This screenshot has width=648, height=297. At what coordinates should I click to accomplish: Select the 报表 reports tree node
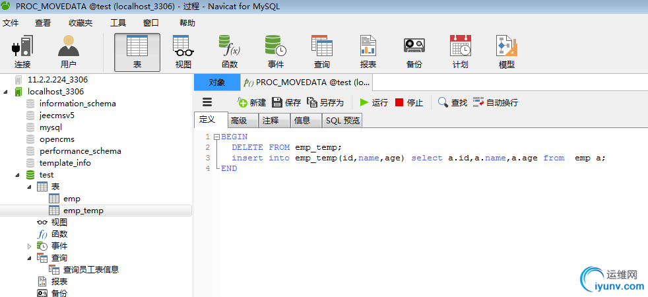tap(59, 282)
